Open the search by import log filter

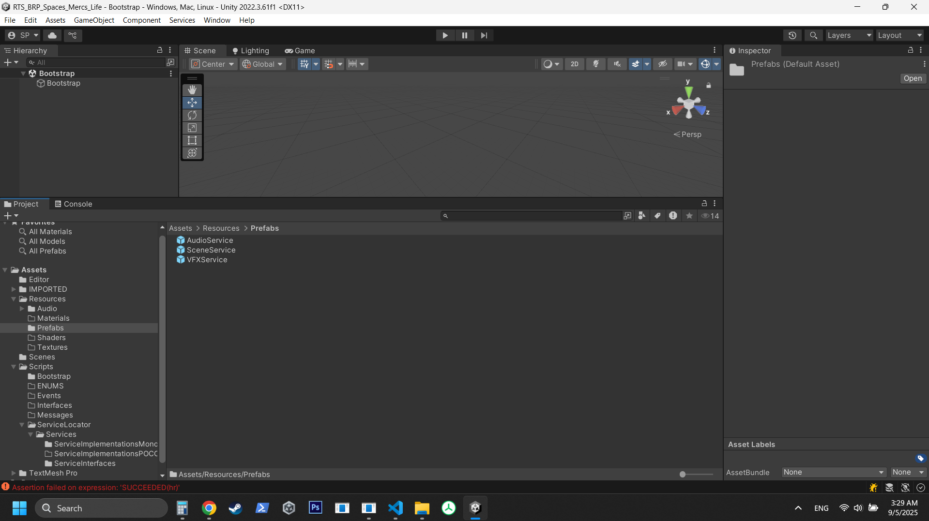[x=673, y=216]
